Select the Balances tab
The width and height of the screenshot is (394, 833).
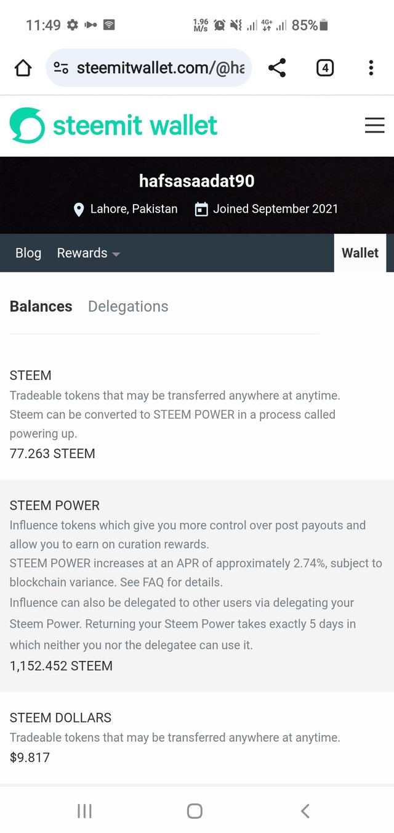[41, 306]
